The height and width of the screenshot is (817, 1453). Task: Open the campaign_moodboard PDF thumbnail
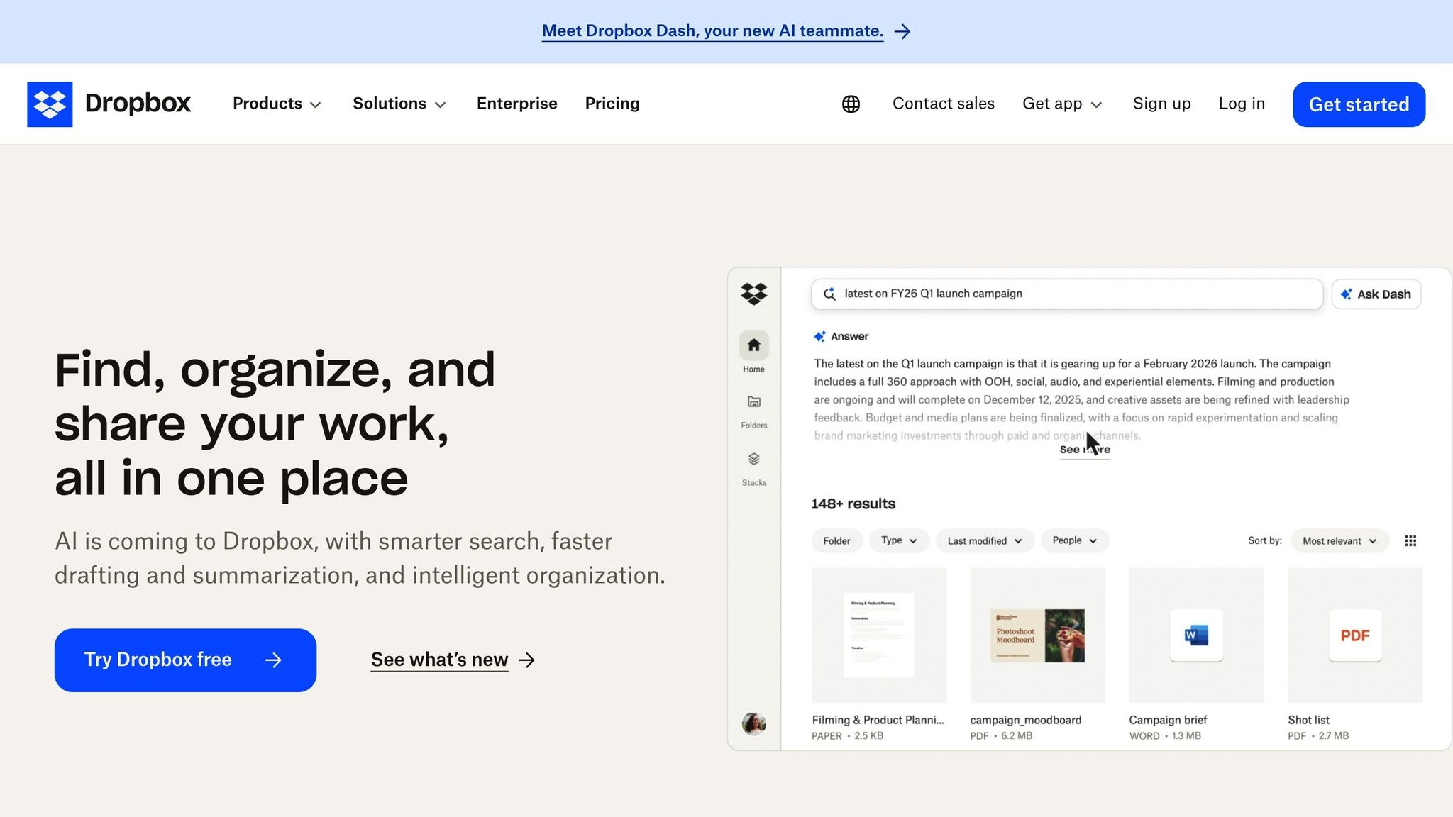tap(1037, 635)
